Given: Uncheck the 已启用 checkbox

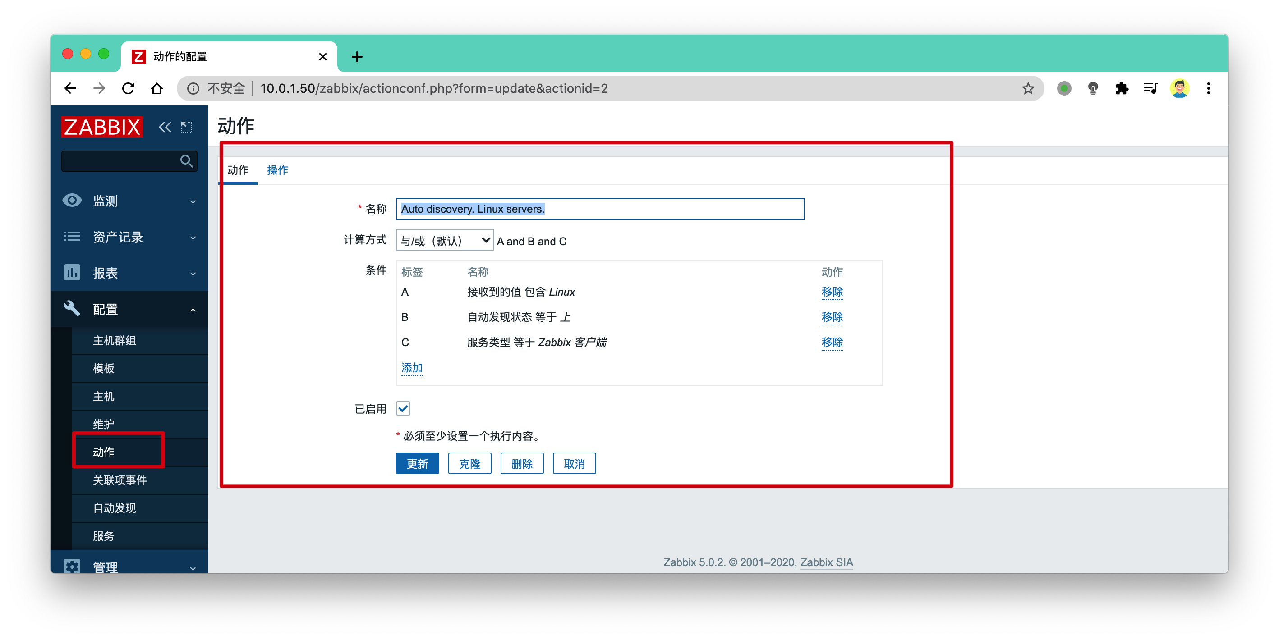Looking at the screenshot, I should click(403, 408).
